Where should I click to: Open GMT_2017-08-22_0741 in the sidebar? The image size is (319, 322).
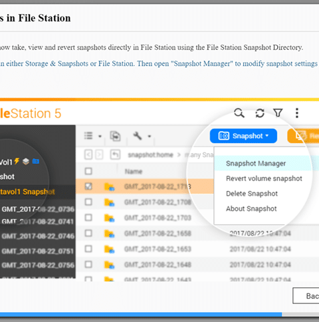click(37, 222)
